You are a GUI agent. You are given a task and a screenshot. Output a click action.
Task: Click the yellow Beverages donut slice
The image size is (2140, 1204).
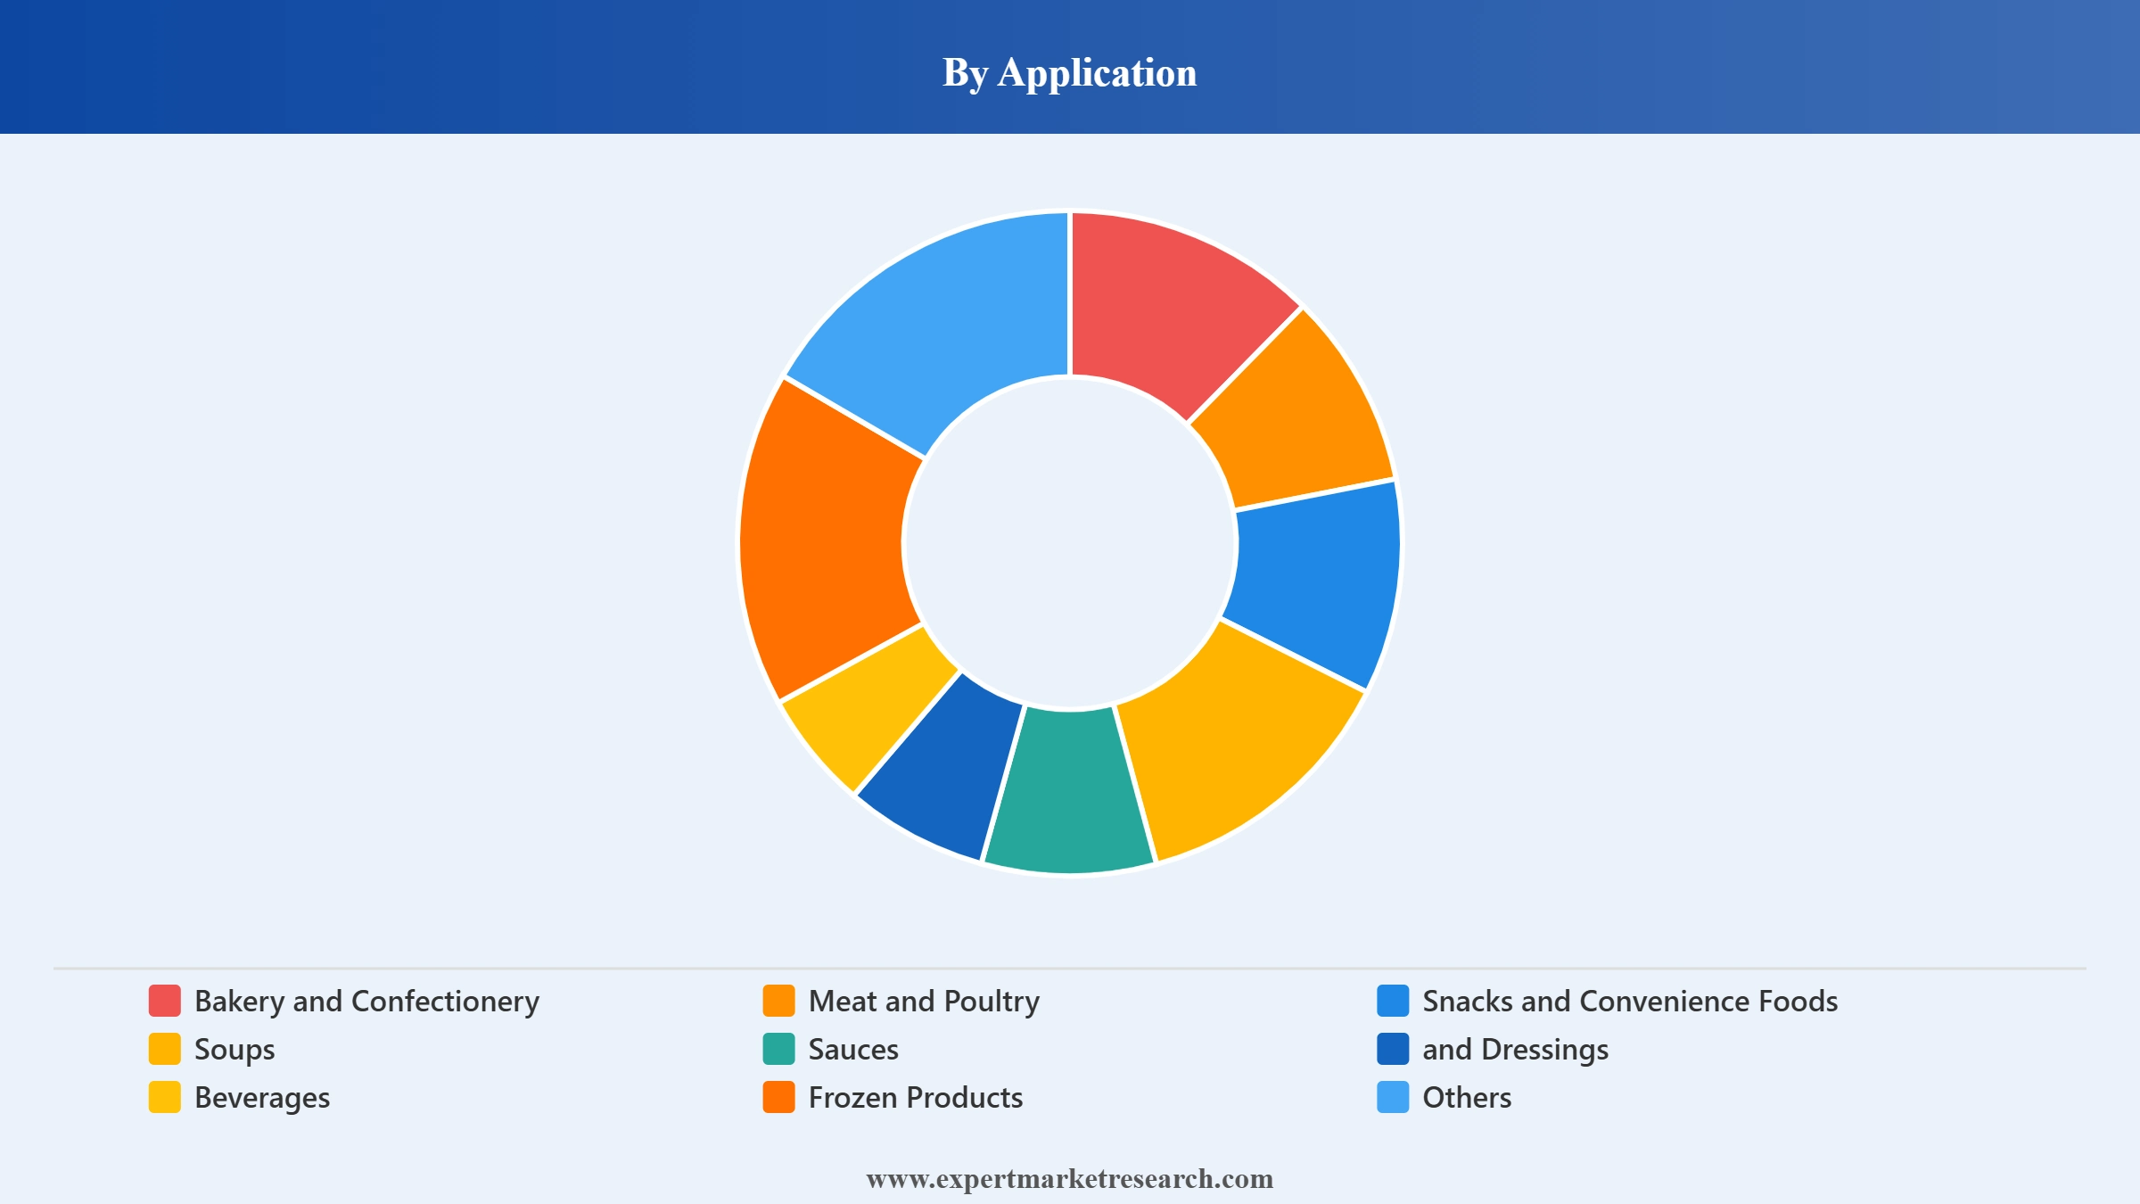click(865, 709)
